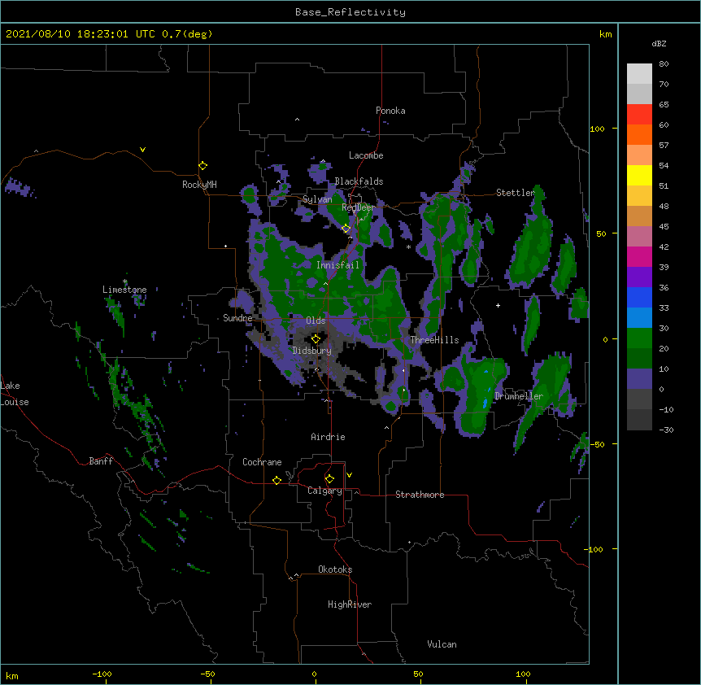Click the yellow station marker at Calgary

point(329,479)
